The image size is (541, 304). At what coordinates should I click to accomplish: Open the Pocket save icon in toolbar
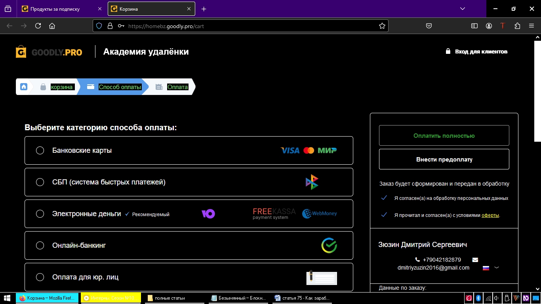point(429,26)
